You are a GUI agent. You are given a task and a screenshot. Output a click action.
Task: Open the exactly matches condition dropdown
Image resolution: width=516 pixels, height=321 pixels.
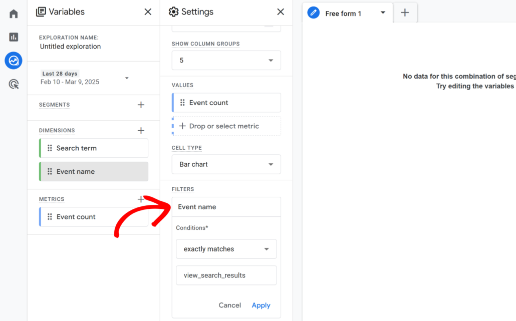226,249
